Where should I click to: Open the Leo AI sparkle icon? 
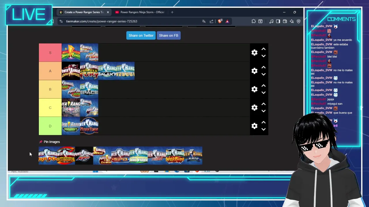pyautogui.click(x=292, y=21)
